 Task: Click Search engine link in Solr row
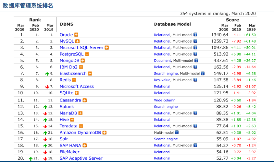click(166, 139)
